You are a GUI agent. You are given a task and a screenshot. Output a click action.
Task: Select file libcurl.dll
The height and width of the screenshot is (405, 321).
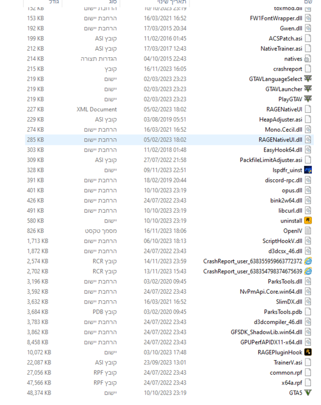coord(290,211)
